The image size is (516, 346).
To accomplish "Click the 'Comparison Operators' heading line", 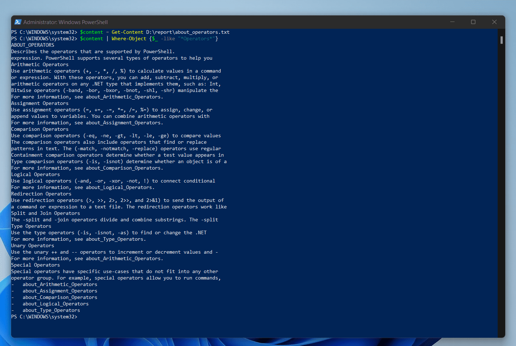I will (40, 129).
